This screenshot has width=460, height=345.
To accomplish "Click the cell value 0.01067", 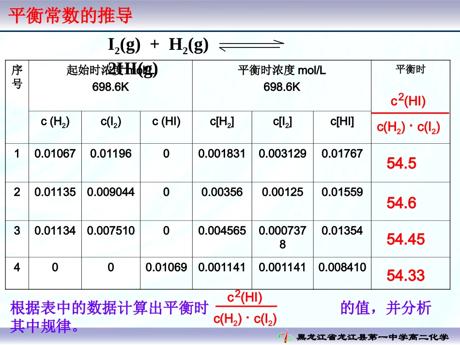I will tap(55, 153).
